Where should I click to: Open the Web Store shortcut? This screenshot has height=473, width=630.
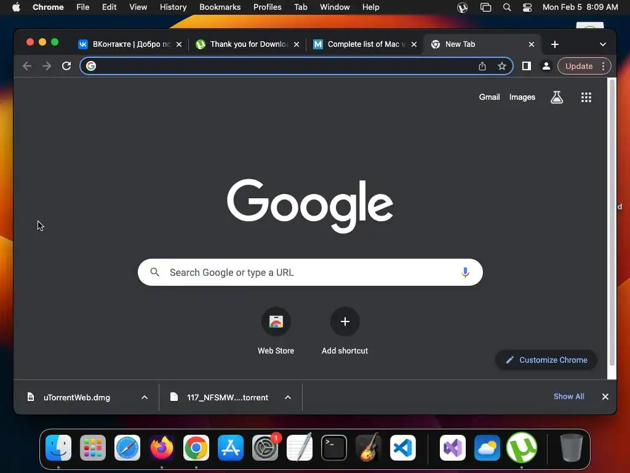276,321
